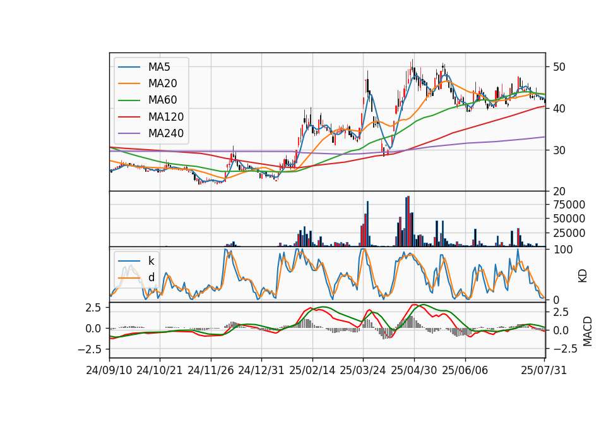This screenshot has width=606, height=436.
Task: Click the volume axis value 50000
Action: click(x=569, y=219)
